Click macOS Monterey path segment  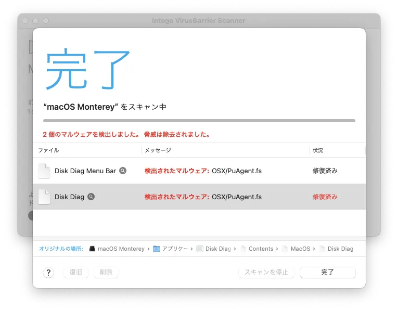tap(121, 249)
